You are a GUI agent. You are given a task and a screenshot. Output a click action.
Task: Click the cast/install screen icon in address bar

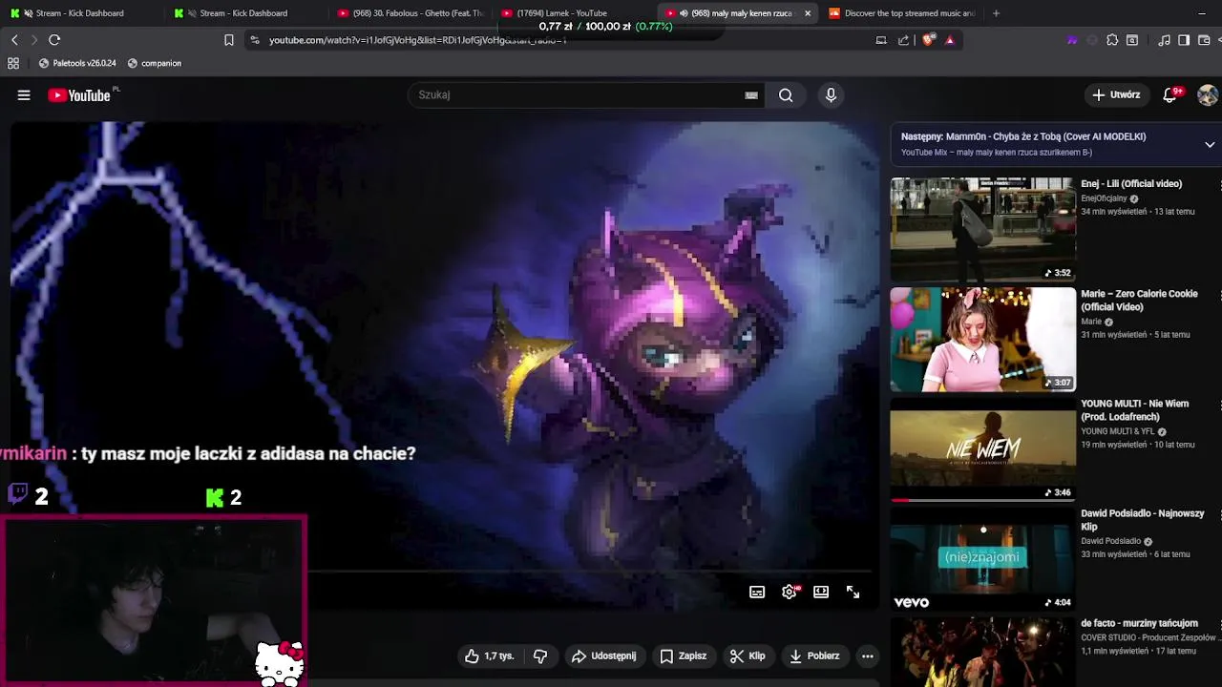[x=881, y=40]
